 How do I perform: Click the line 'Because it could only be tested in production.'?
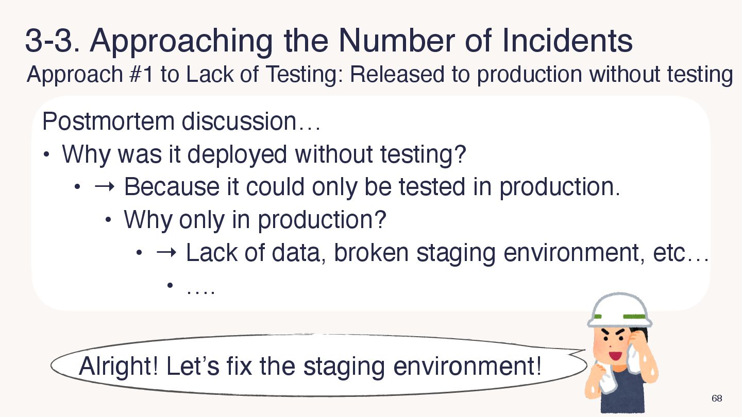pos(371,187)
